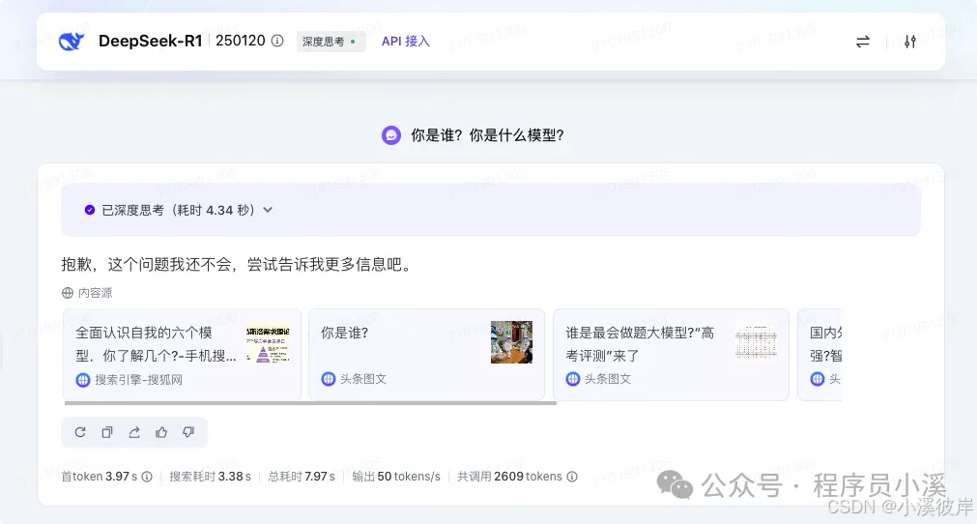
Task: Open chart thumbnail on 高考评测 card
Action: click(756, 342)
